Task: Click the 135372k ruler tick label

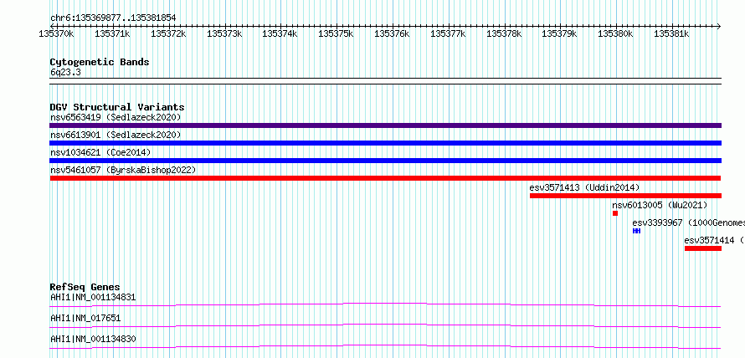Action: tap(168, 33)
